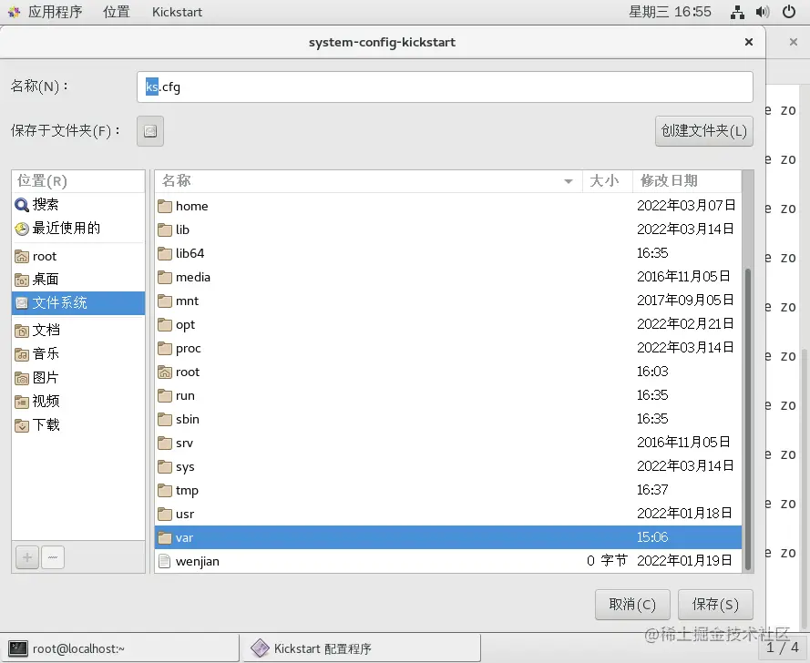Image resolution: width=810 pixels, height=663 pixels.
Task: Click the run folder icon
Action: pyautogui.click(x=165, y=395)
